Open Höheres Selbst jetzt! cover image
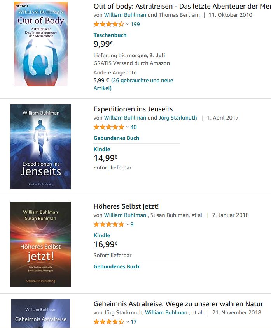 pyautogui.click(x=41, y=244)
